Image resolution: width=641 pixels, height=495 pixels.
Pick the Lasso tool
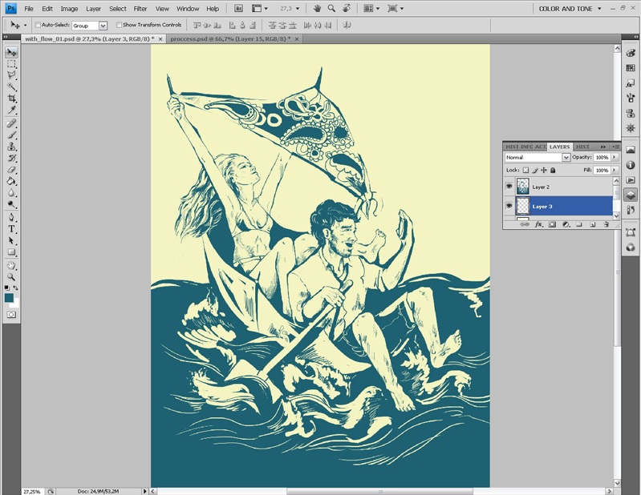[11, 74]
